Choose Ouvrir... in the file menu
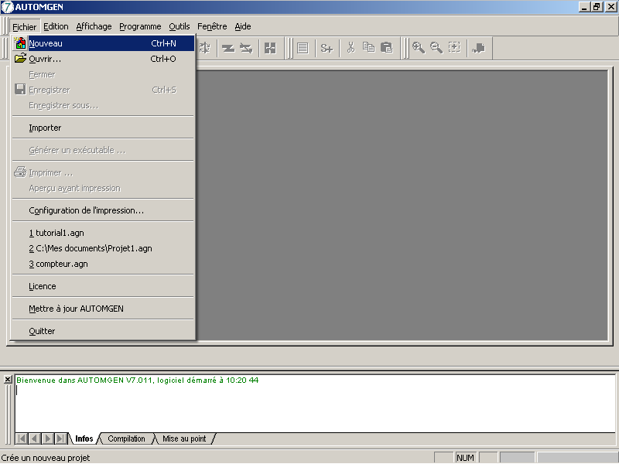The width and height of the screenshot is (619, 464). point(45,59)
